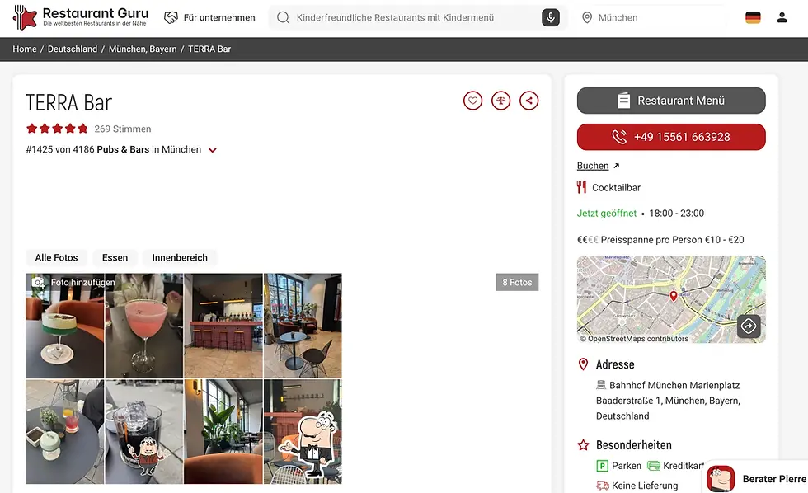
Task: Click the compare scales icon
Action: click(501, 101)
